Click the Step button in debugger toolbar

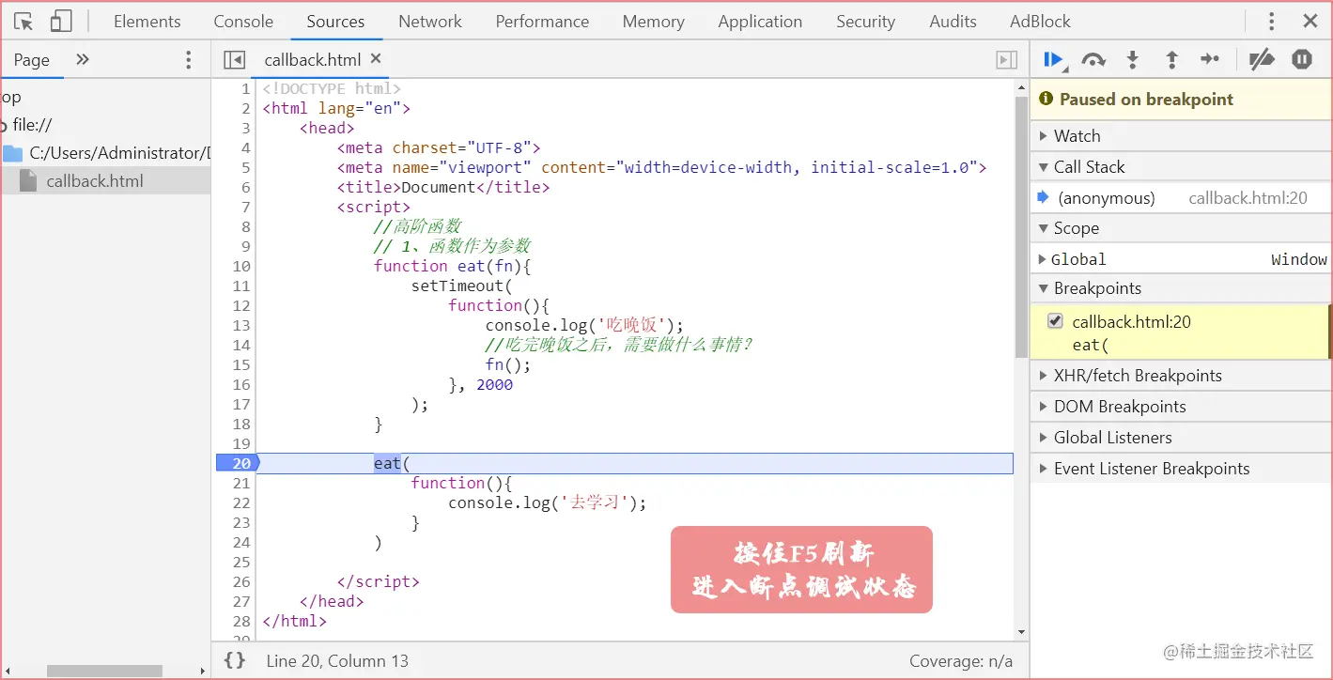click(x=1210, y=60)
